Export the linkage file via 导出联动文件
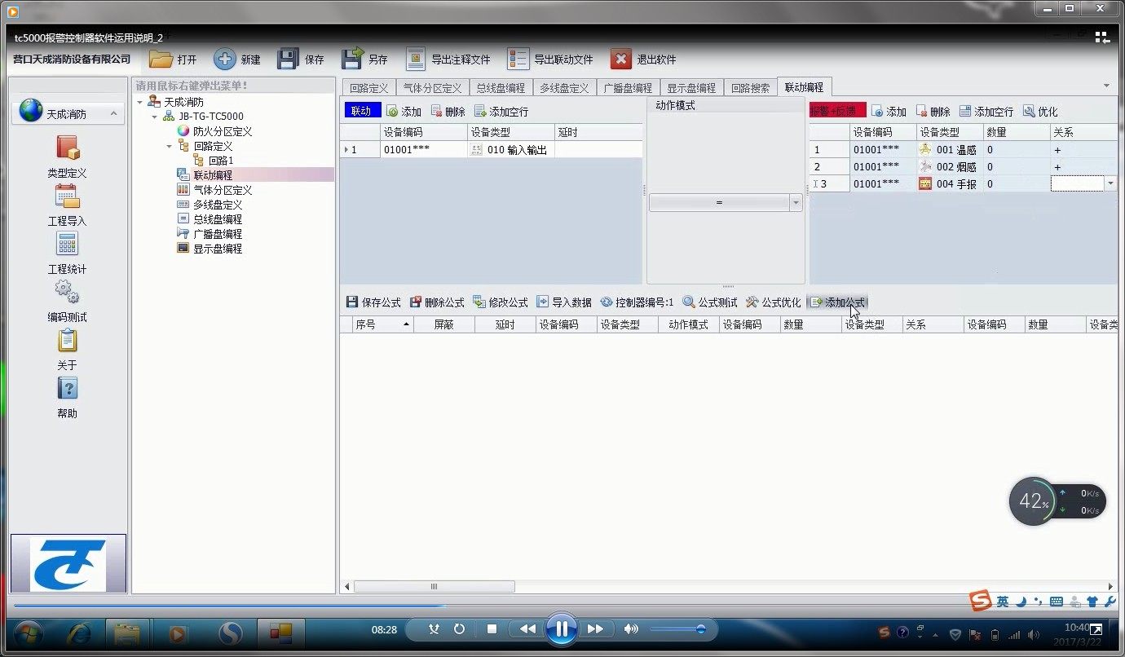The image size is (1125, 657). tap(550, 59)
